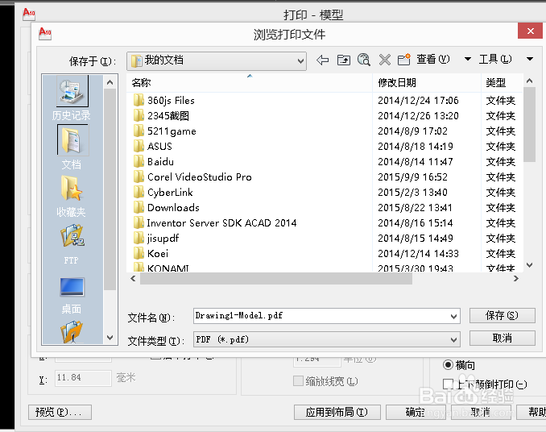Select the 360js Files folder icon
Image resolution: width=546 pixels, height=432 pixels.
pyautogui.click(x=139, y=100)
